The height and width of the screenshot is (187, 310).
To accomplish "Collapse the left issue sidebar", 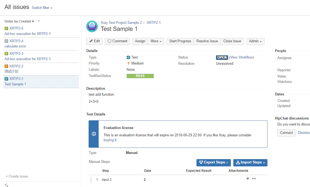I will 83,95.
